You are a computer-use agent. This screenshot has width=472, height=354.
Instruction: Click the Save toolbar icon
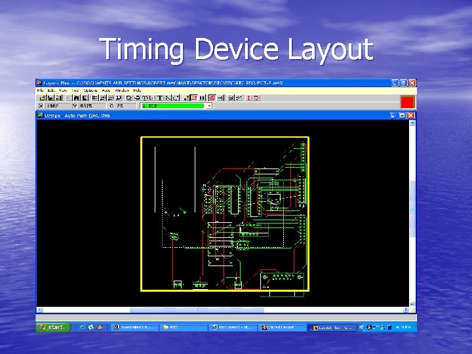click(x=50, y=98)
